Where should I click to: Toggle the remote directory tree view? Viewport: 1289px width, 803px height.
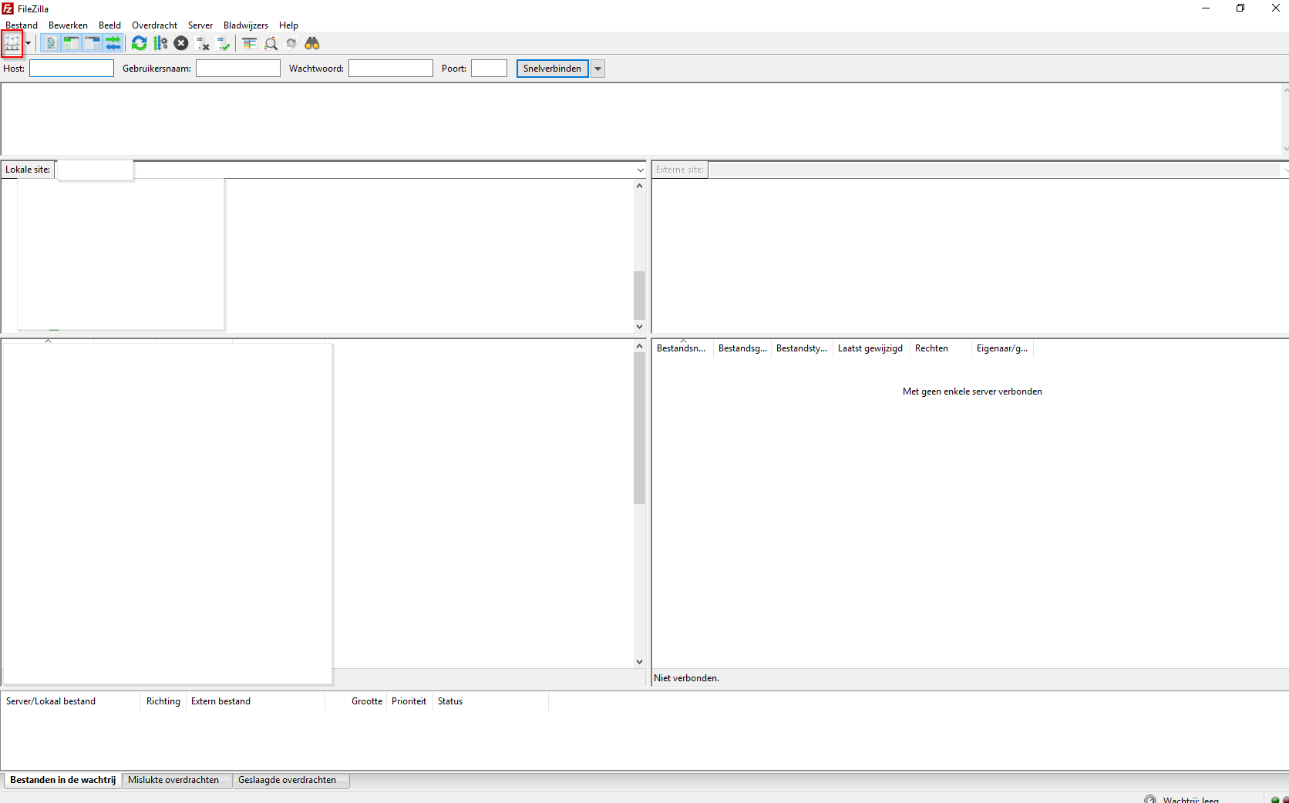click(92, 43)
